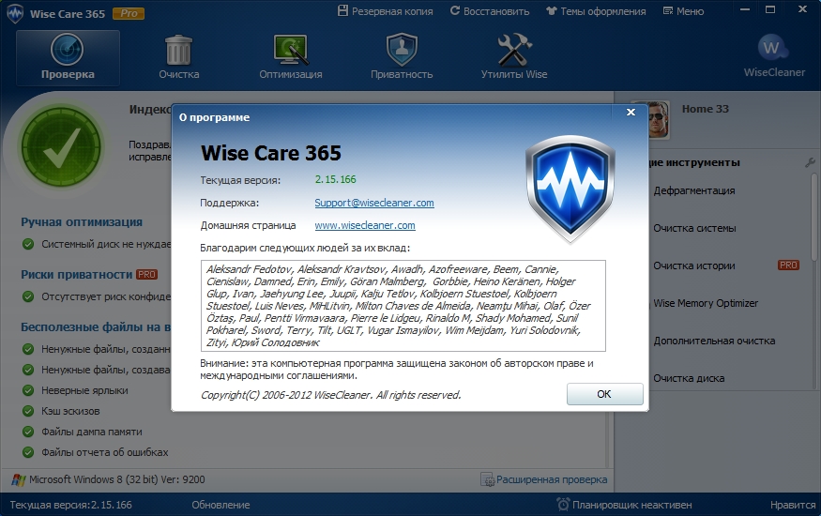
Task: Launch Wise Memory Optimizer
Action: (x=706, y=303)
